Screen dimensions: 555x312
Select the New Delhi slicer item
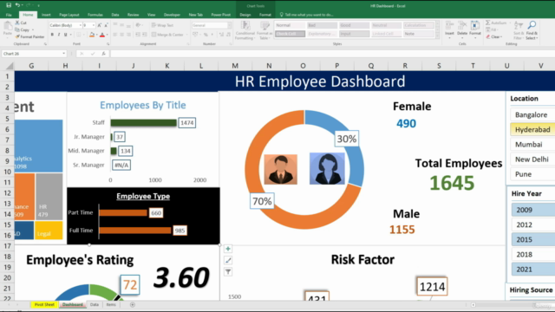532,159
